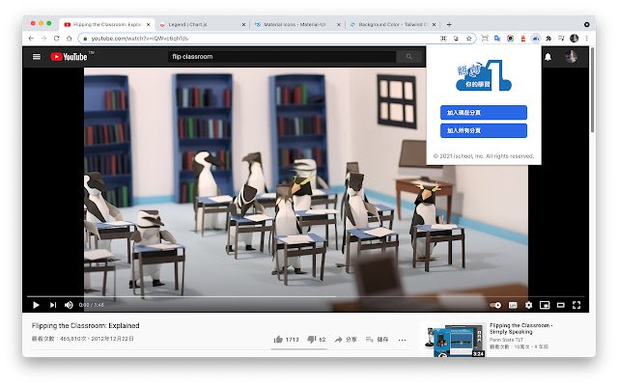This screenshot has width=618, height=386.
Task: Mute the video volume
Action: pyautogui.click(x=69, y=305)
